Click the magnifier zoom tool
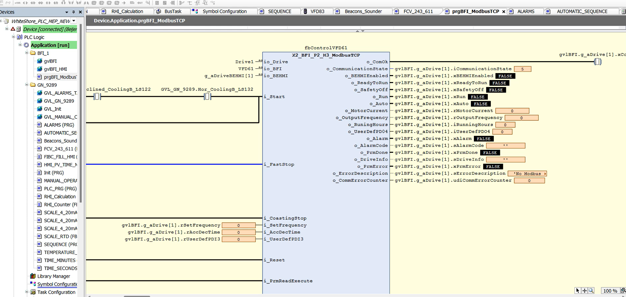 tap(591, 291)
